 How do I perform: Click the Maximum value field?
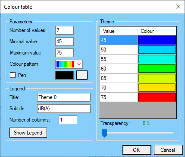(64, 53)
